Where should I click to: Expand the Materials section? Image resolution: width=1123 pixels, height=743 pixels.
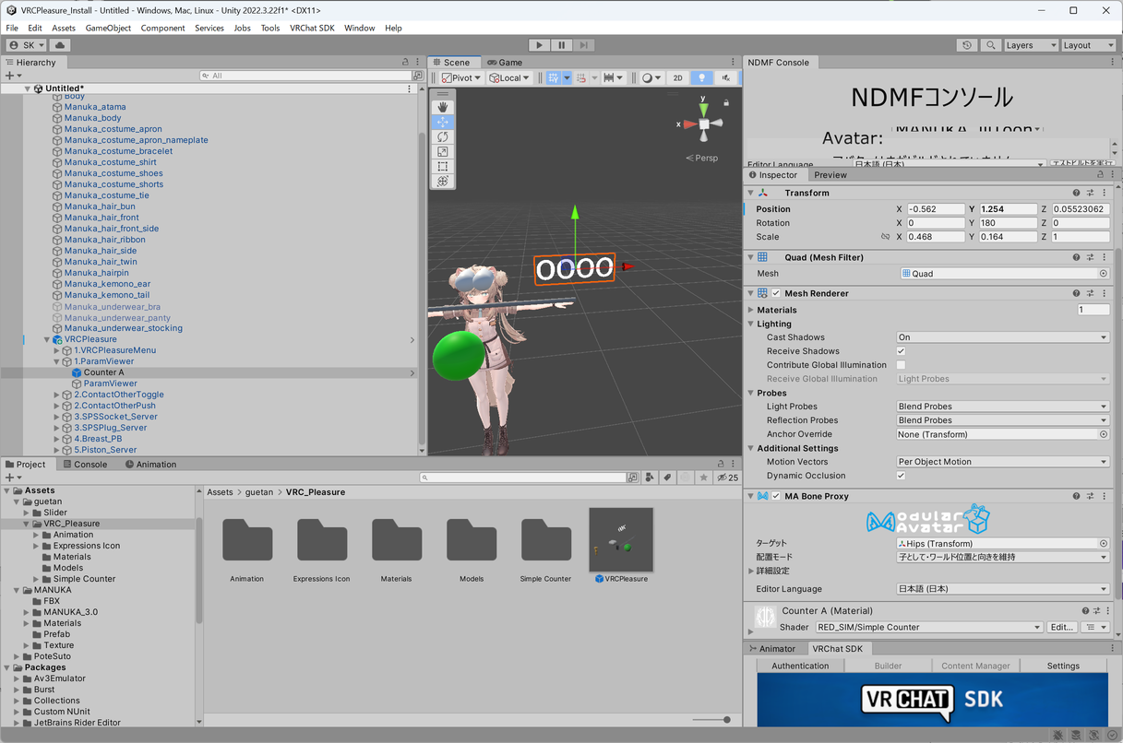[x=750, y=310]
